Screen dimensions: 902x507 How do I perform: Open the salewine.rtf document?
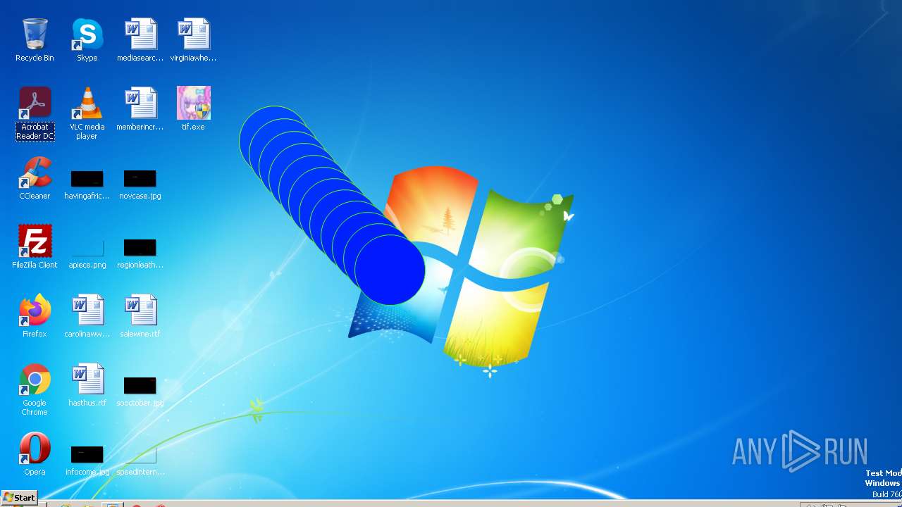tap(140, 316)
